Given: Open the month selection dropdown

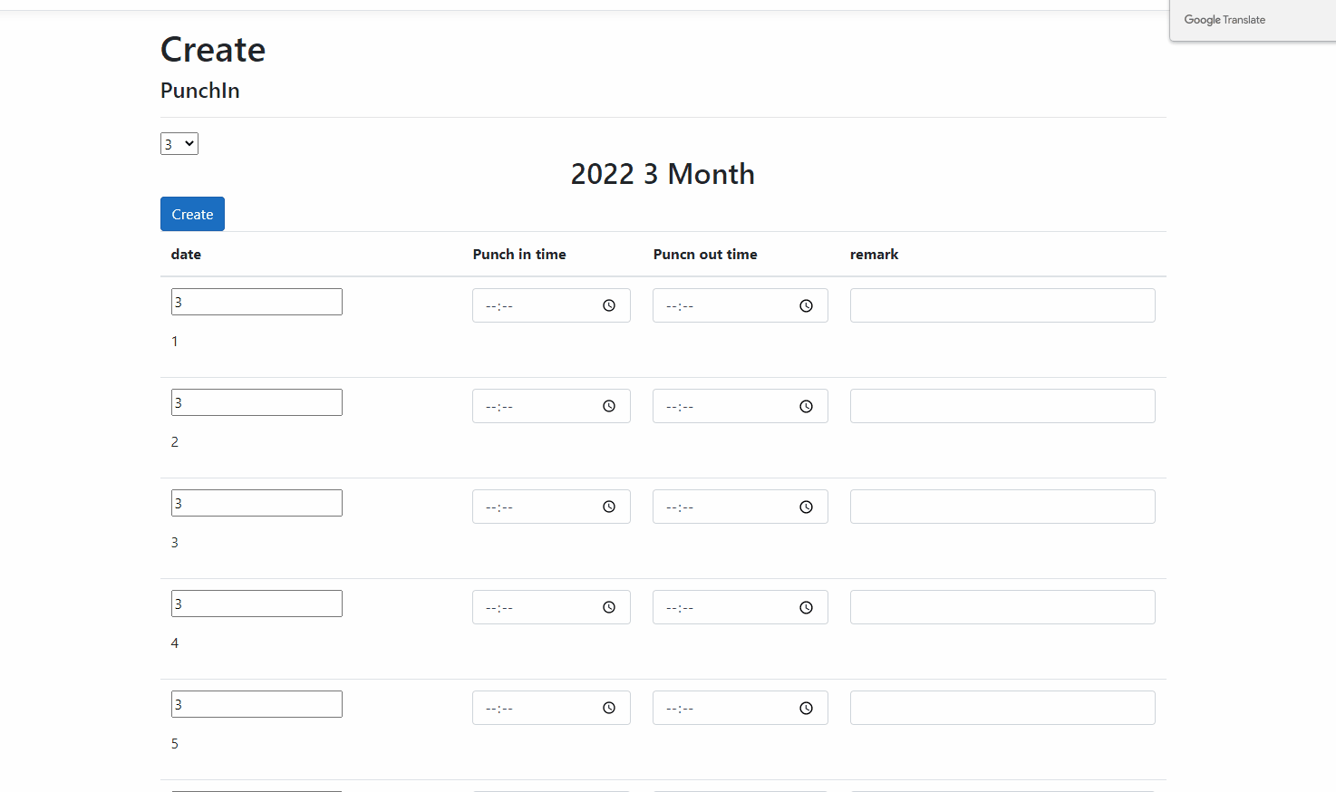Looking at the screenshot, I should click(x=179, y=144).
